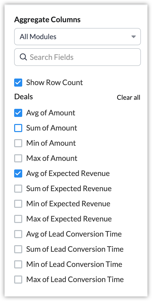The image size is (152, 301).
Task: Check Max of Lead Conversion Time
Action: coord(18,280)
